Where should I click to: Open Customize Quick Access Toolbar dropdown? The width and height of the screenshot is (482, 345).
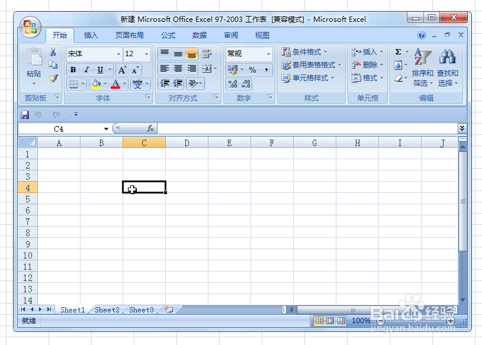76,115
